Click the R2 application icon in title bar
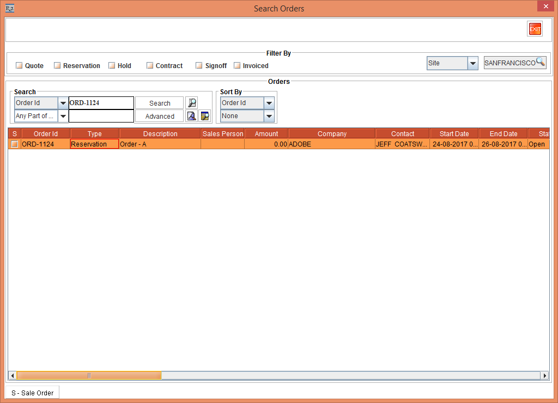 (x=9, y=8)
